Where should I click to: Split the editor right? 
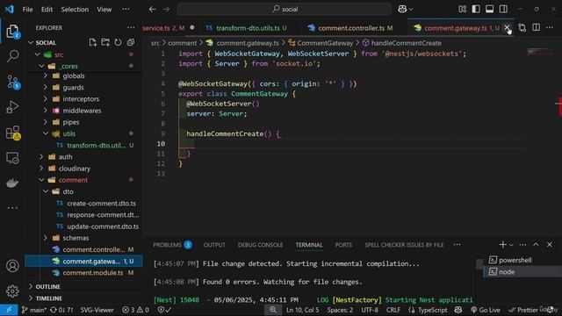(536, 27)
